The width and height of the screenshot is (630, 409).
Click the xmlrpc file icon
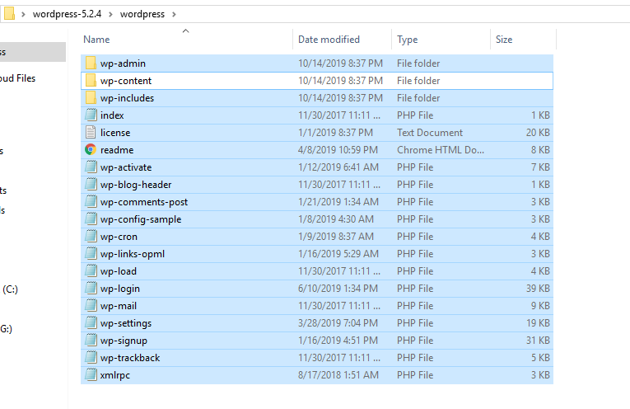coord(91,374)
